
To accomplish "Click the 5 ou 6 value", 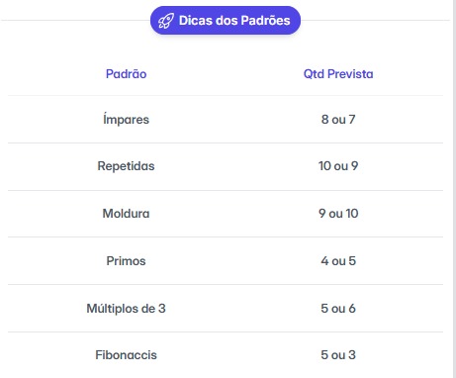I will tap(338, 309).
